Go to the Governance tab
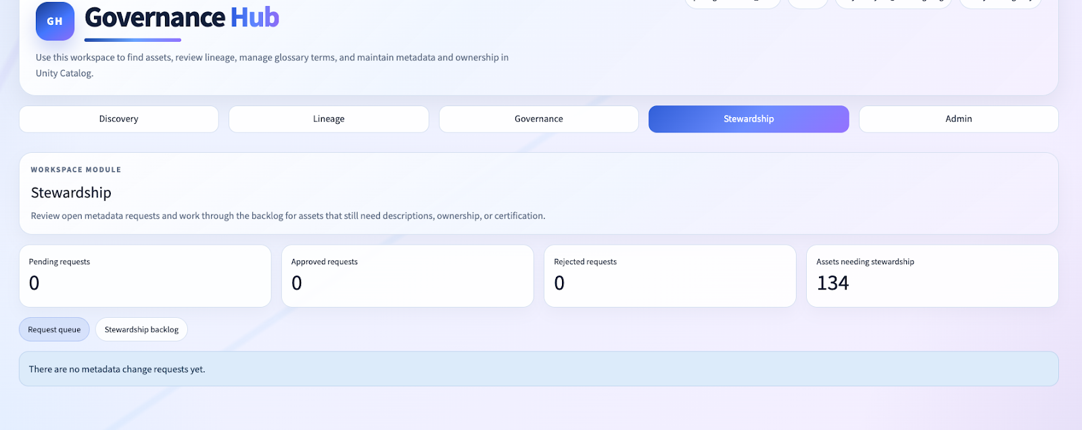The image size is (1082, 430). (538, 119)
